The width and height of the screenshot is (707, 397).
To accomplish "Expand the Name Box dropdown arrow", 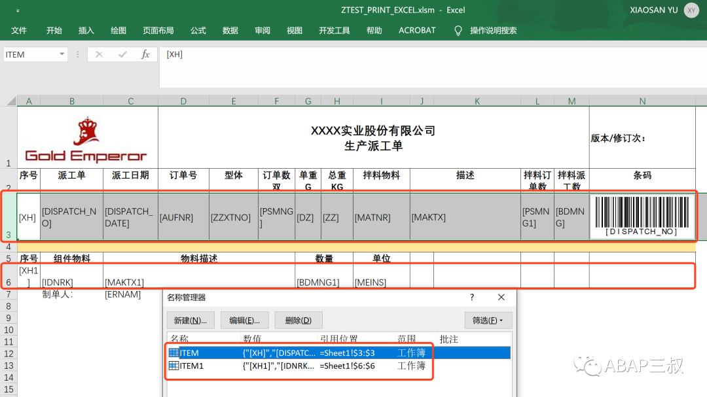I will coord(62,54).
